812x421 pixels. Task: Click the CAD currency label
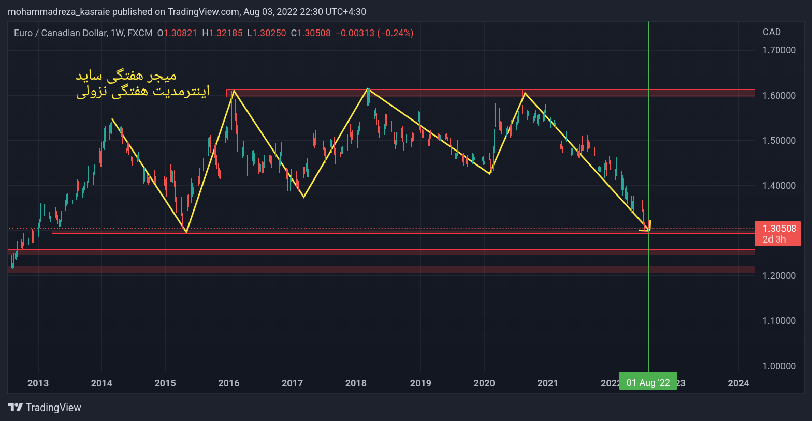tap(772, 32)
